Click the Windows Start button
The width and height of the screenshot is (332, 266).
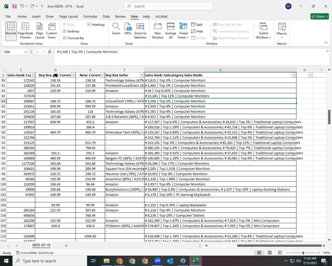click(x=6, y=261)
